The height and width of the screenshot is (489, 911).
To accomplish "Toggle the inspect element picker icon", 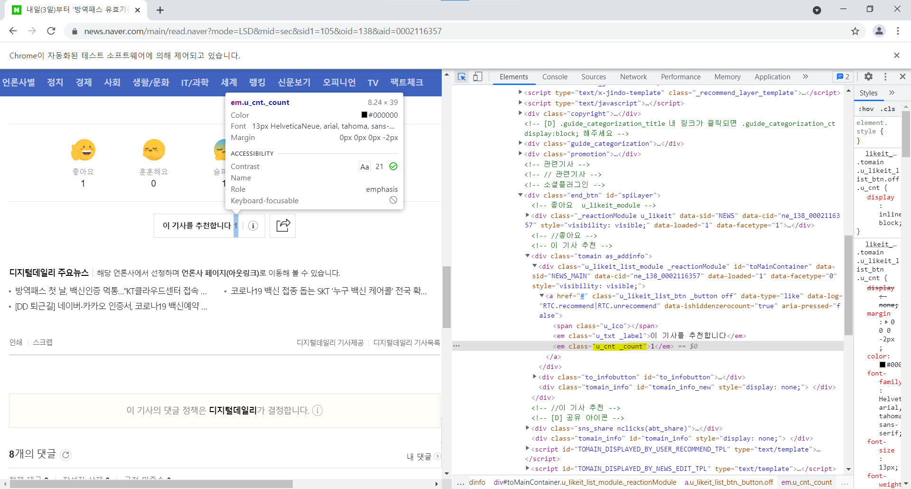I will [462, 77].
